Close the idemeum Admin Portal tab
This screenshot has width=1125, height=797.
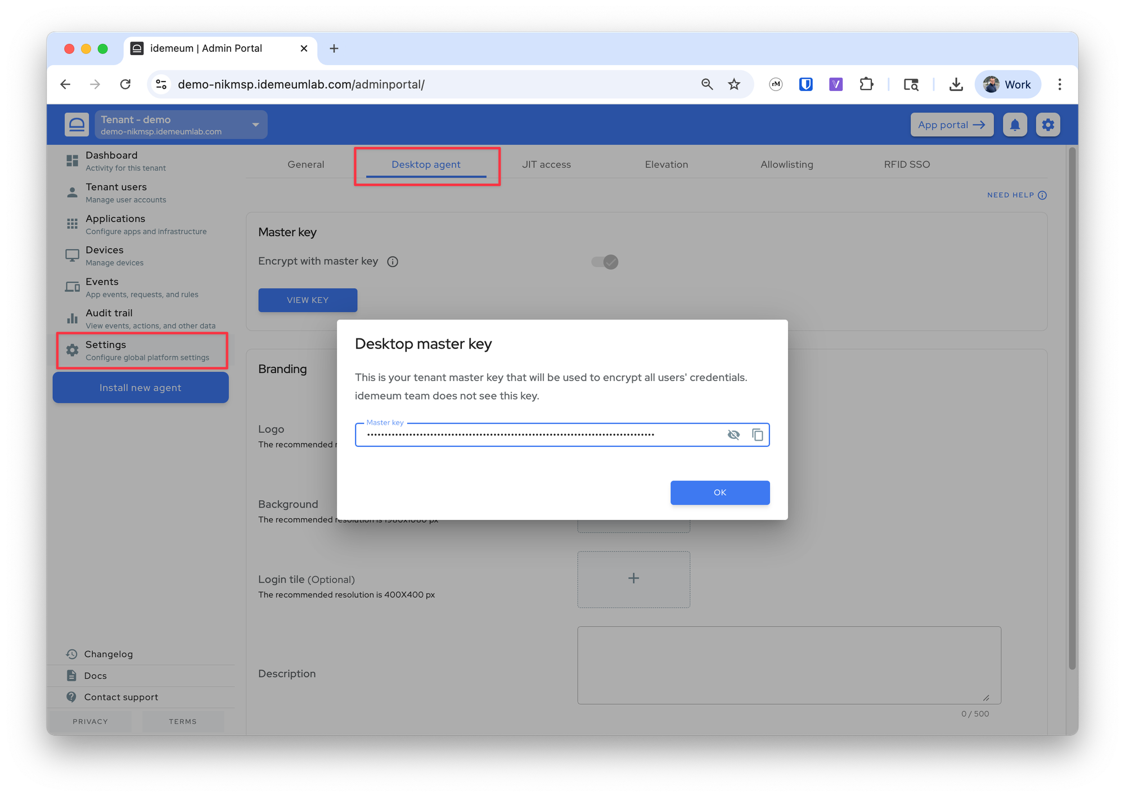pyautogui.click(x=304, y=48)
